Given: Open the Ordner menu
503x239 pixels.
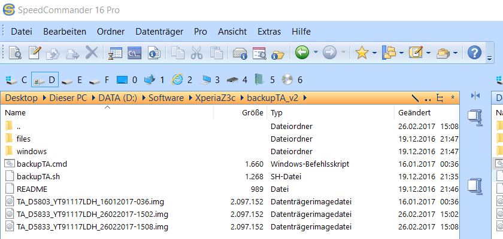Looking at the screenshot, I should 111,32.
